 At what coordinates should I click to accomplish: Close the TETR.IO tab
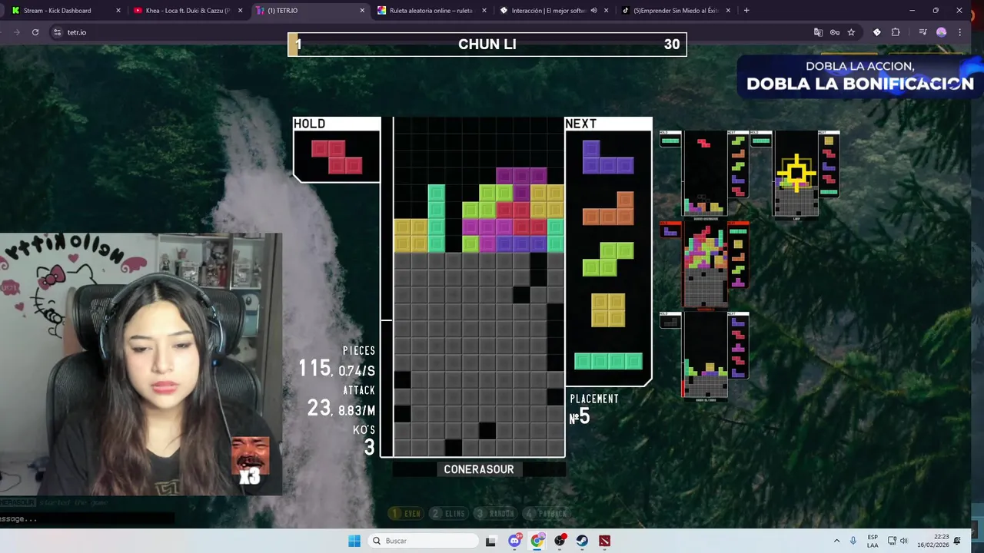[x=362, y=11]
